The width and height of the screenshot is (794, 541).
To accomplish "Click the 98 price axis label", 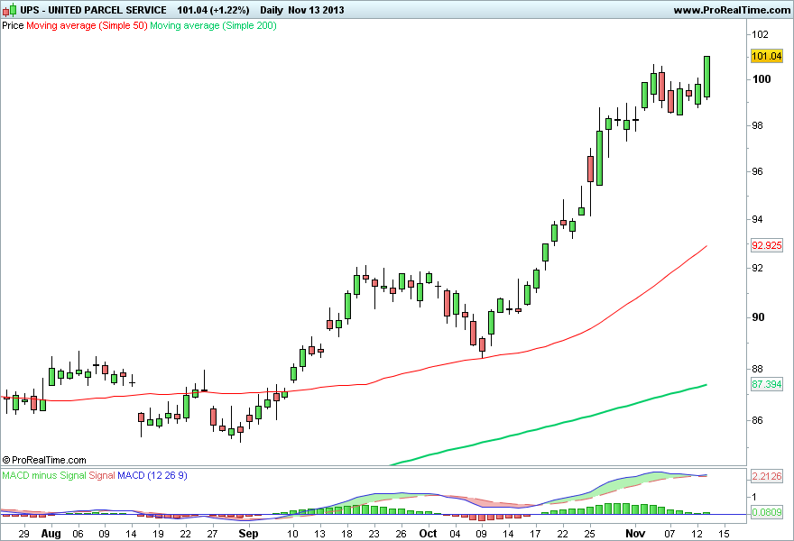I will [x=757, y=125].
